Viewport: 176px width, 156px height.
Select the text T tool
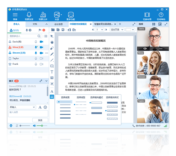click(x=52, y=72)
